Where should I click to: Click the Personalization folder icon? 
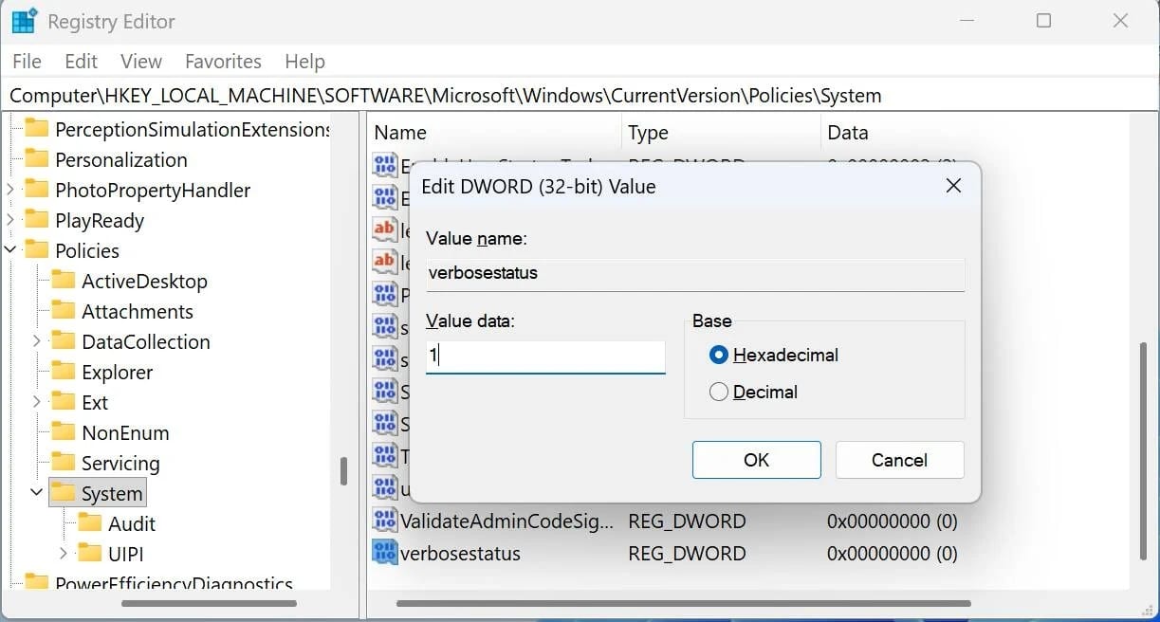point(36,159)
